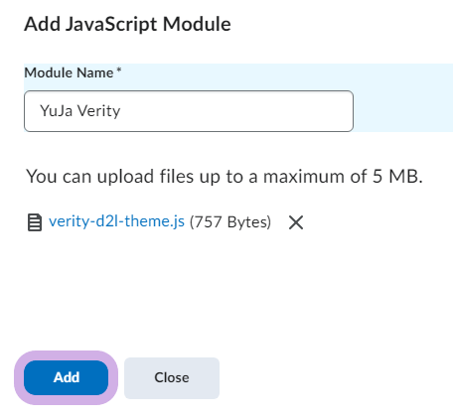Click the file-type icon left of the filename
453x420 pixels.
(35, 222)
